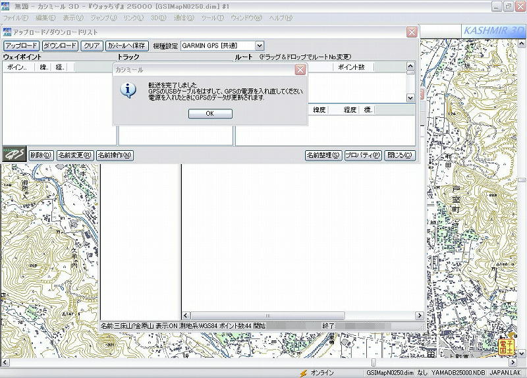The image size is (527, 378).
Task: Click the クリア button
Action: 92,45
